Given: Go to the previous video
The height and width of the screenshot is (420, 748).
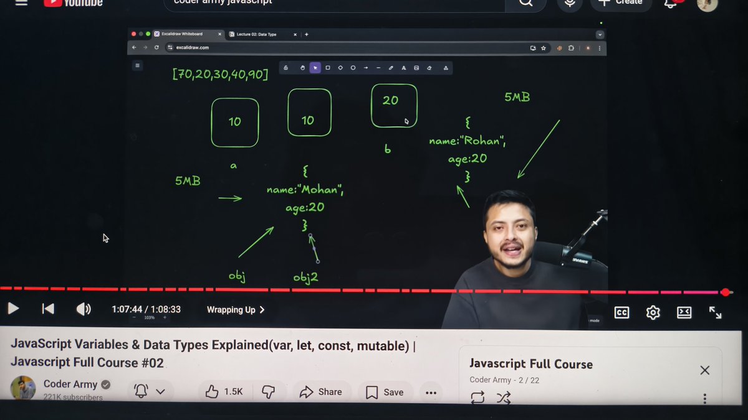Looking at the screenshot, I should tap(48, 309).
